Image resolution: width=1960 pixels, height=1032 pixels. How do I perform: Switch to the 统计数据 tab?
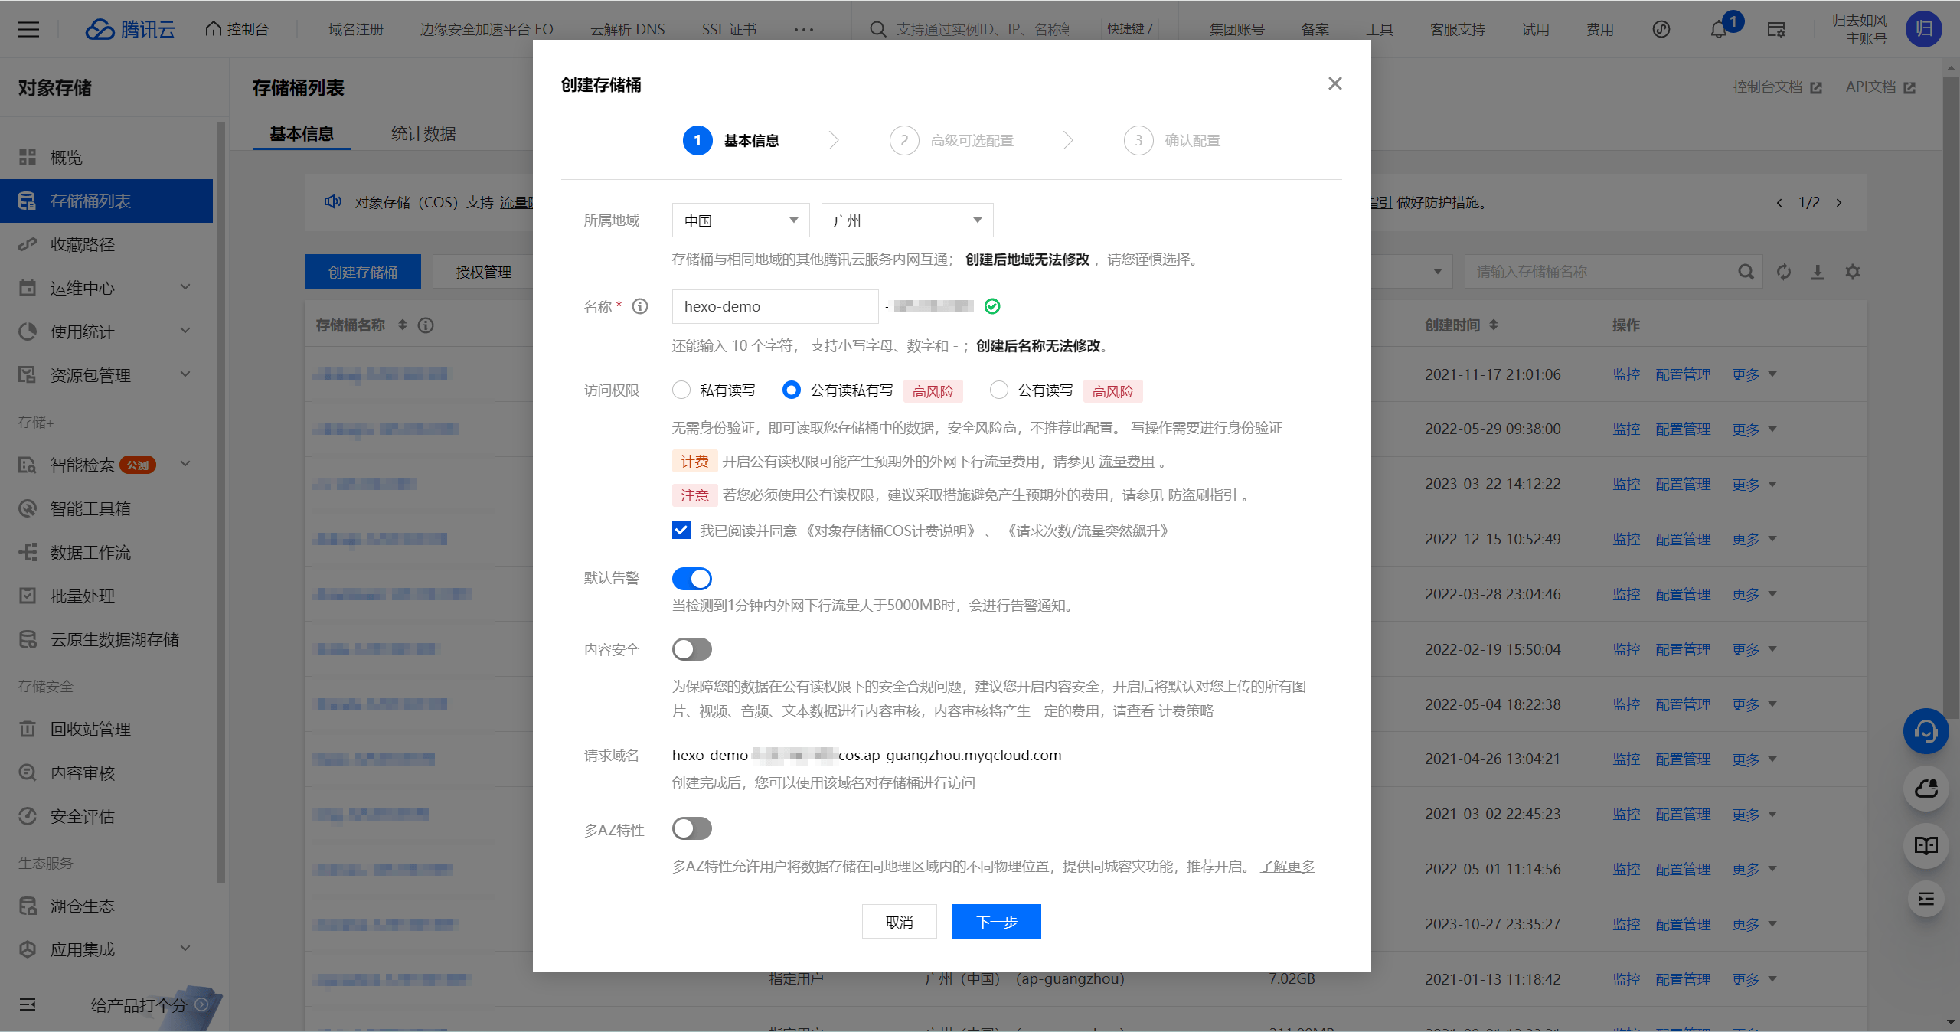point(423,134)
